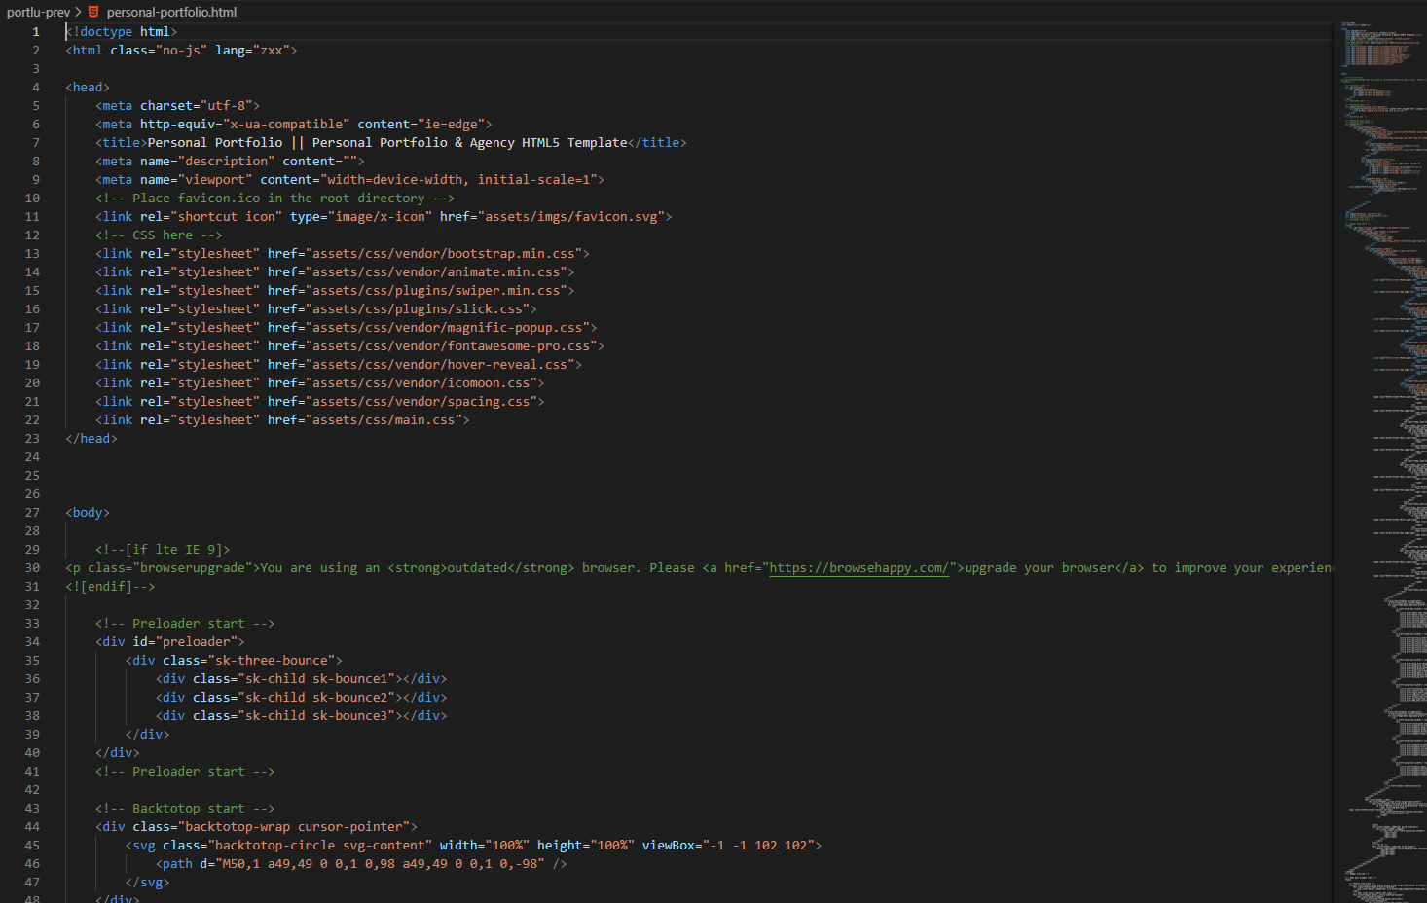Click the spacing.css link line
The height and width of the screenshot is (903, 1427).
click(x=320, y=402)
